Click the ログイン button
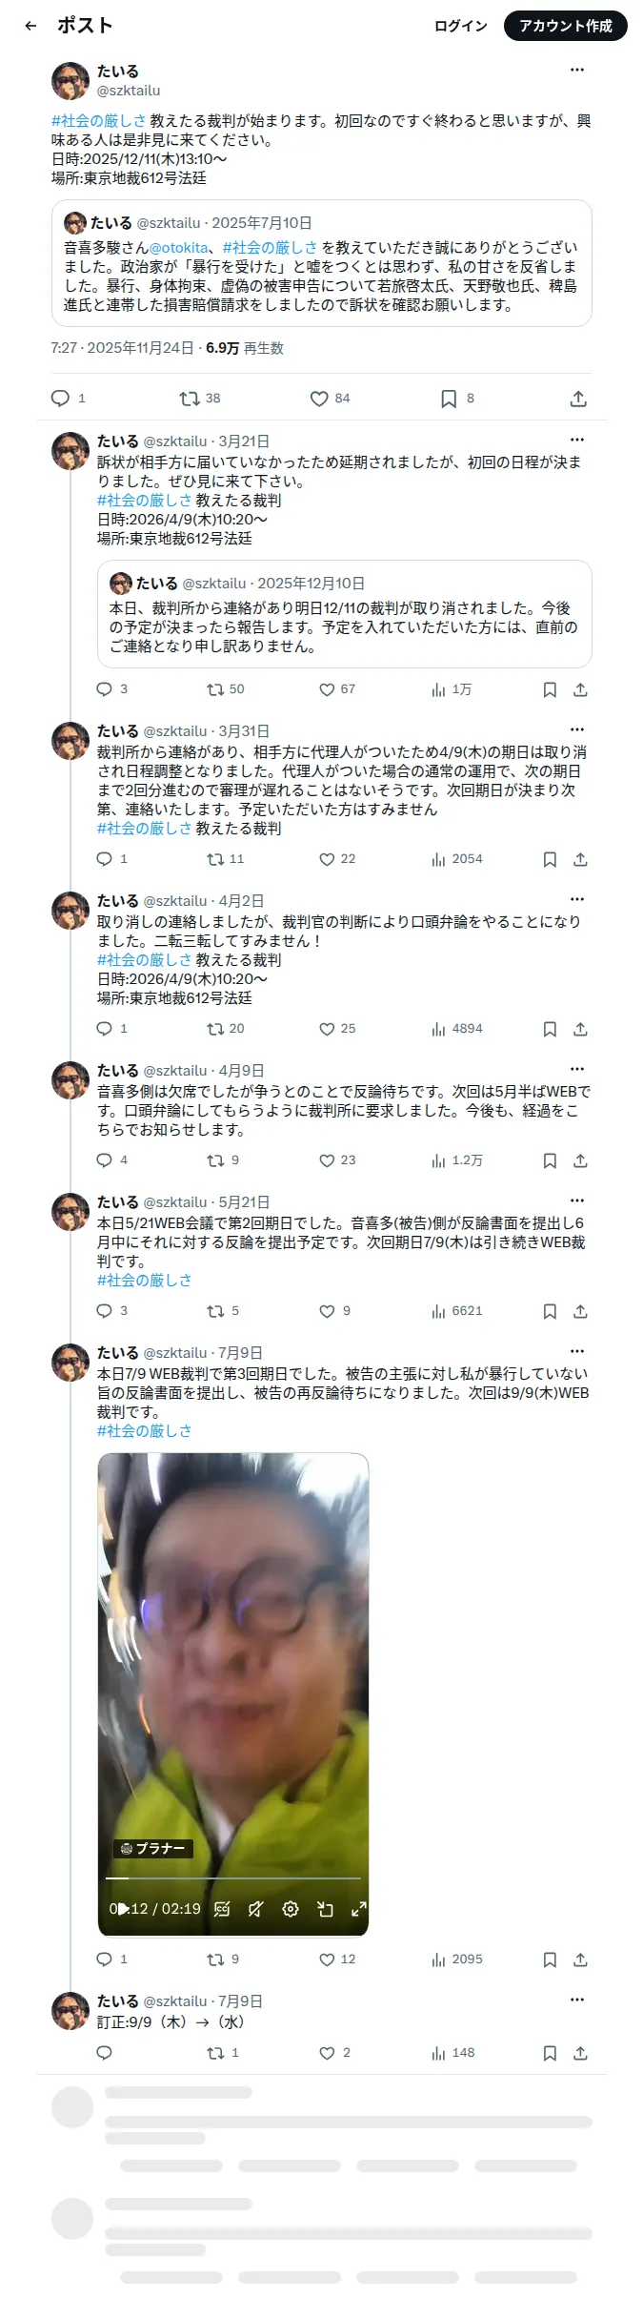Screen dimensions: 643x2298 tap(461, 26)
